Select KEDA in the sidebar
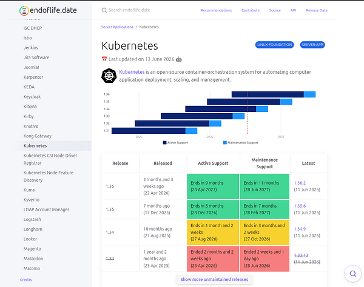 click(x=29, y=87)
